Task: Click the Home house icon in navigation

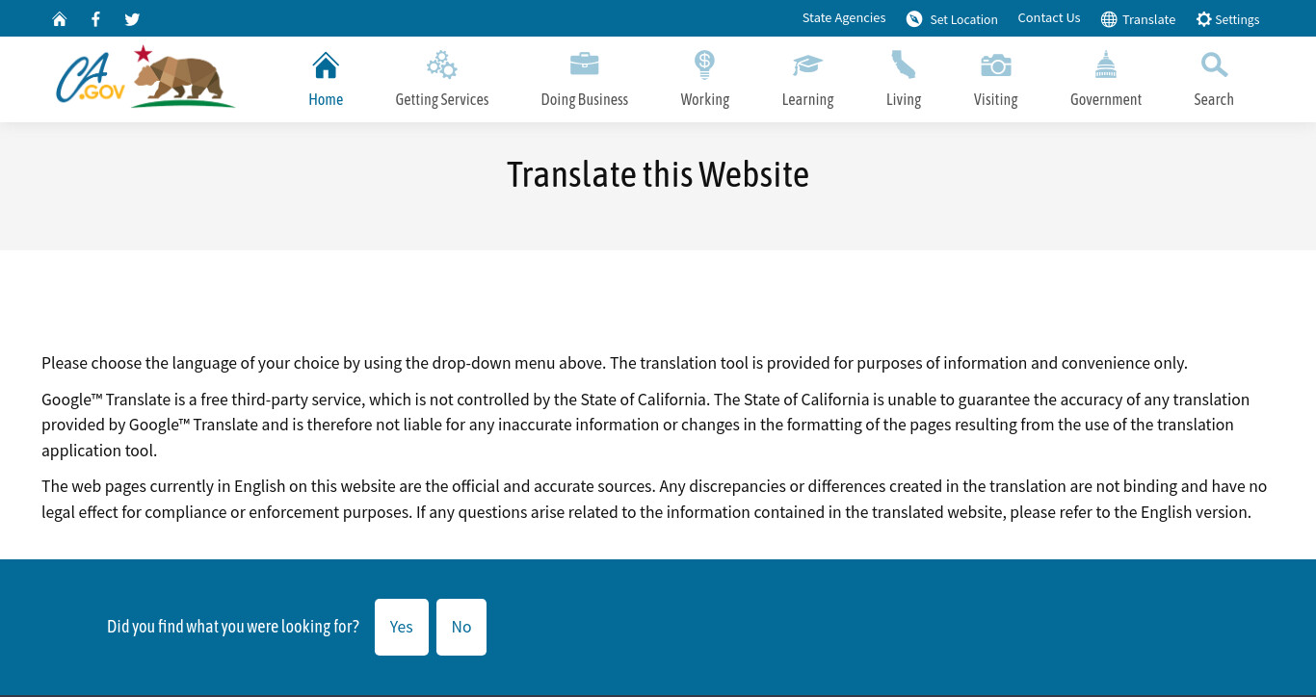Action: (326, 65)
